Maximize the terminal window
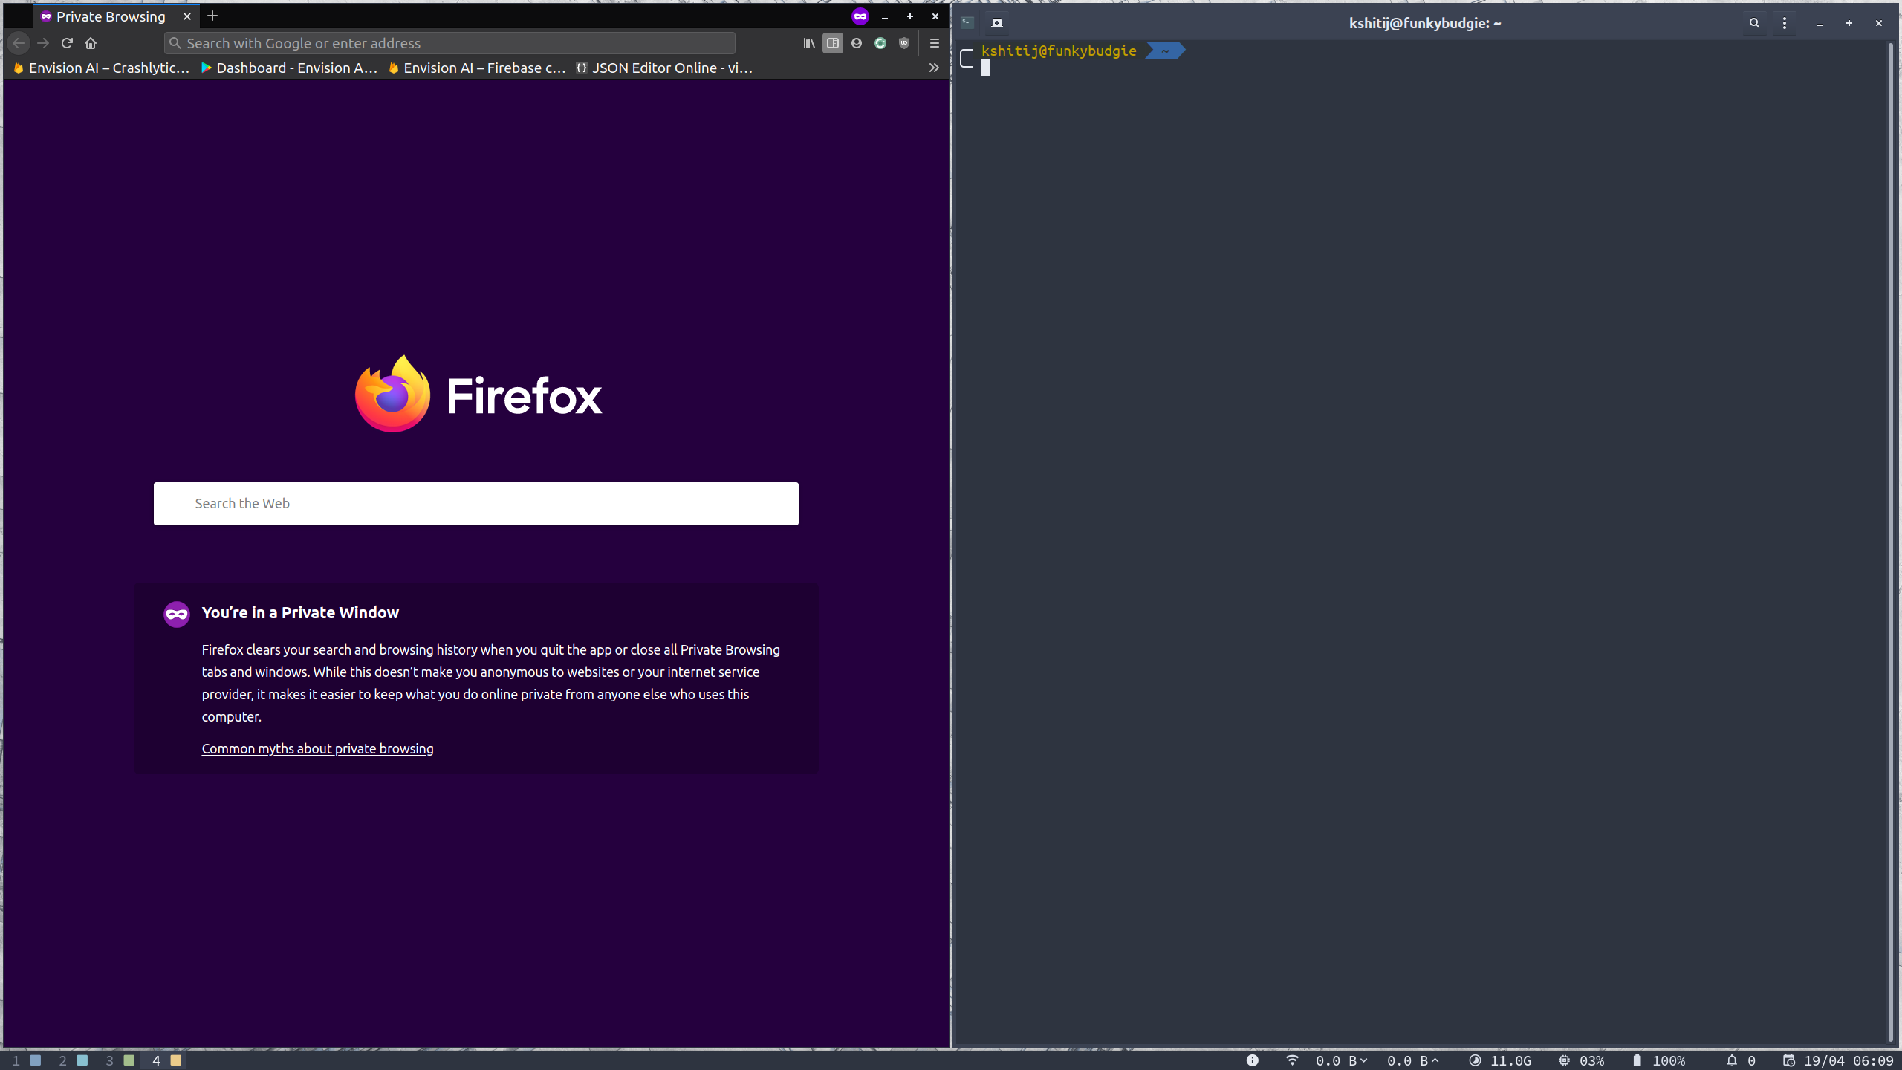Image resolution: width=1902 pixels, height=1070 pixels. (1849, 23)
